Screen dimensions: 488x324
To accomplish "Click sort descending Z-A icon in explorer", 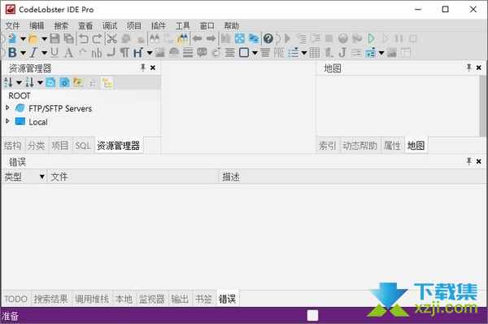I will pyautogui.click(x=29, y=82).
